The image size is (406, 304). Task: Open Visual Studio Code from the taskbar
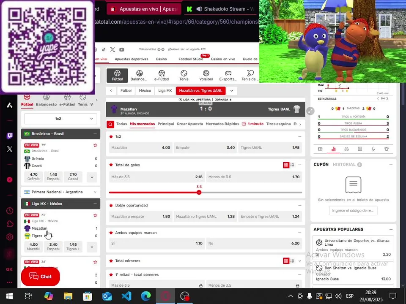(126, 296)
